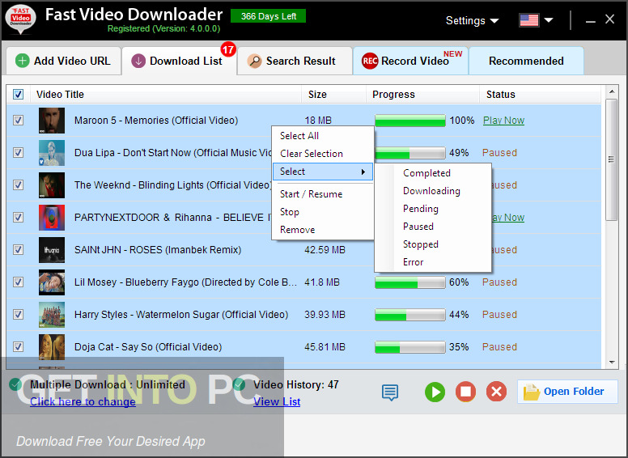The width and height of the screenshot is (628, 458).
Task: Click green check beside Multiple Download
Action: (15, 384)
